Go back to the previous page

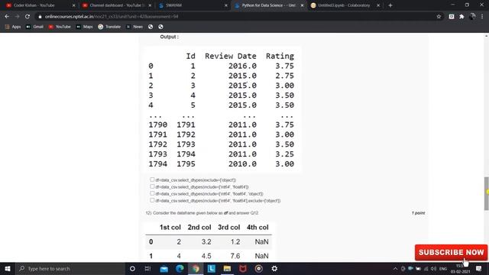pos(7,17)
